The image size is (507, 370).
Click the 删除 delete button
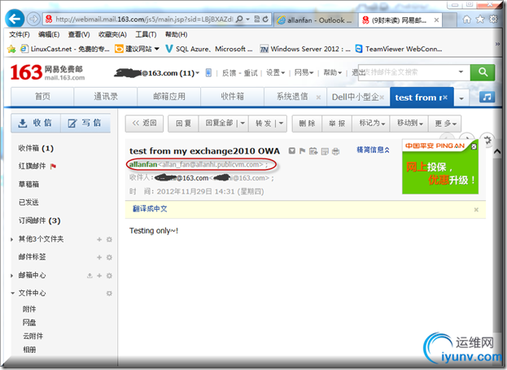(x=307, y=123)
